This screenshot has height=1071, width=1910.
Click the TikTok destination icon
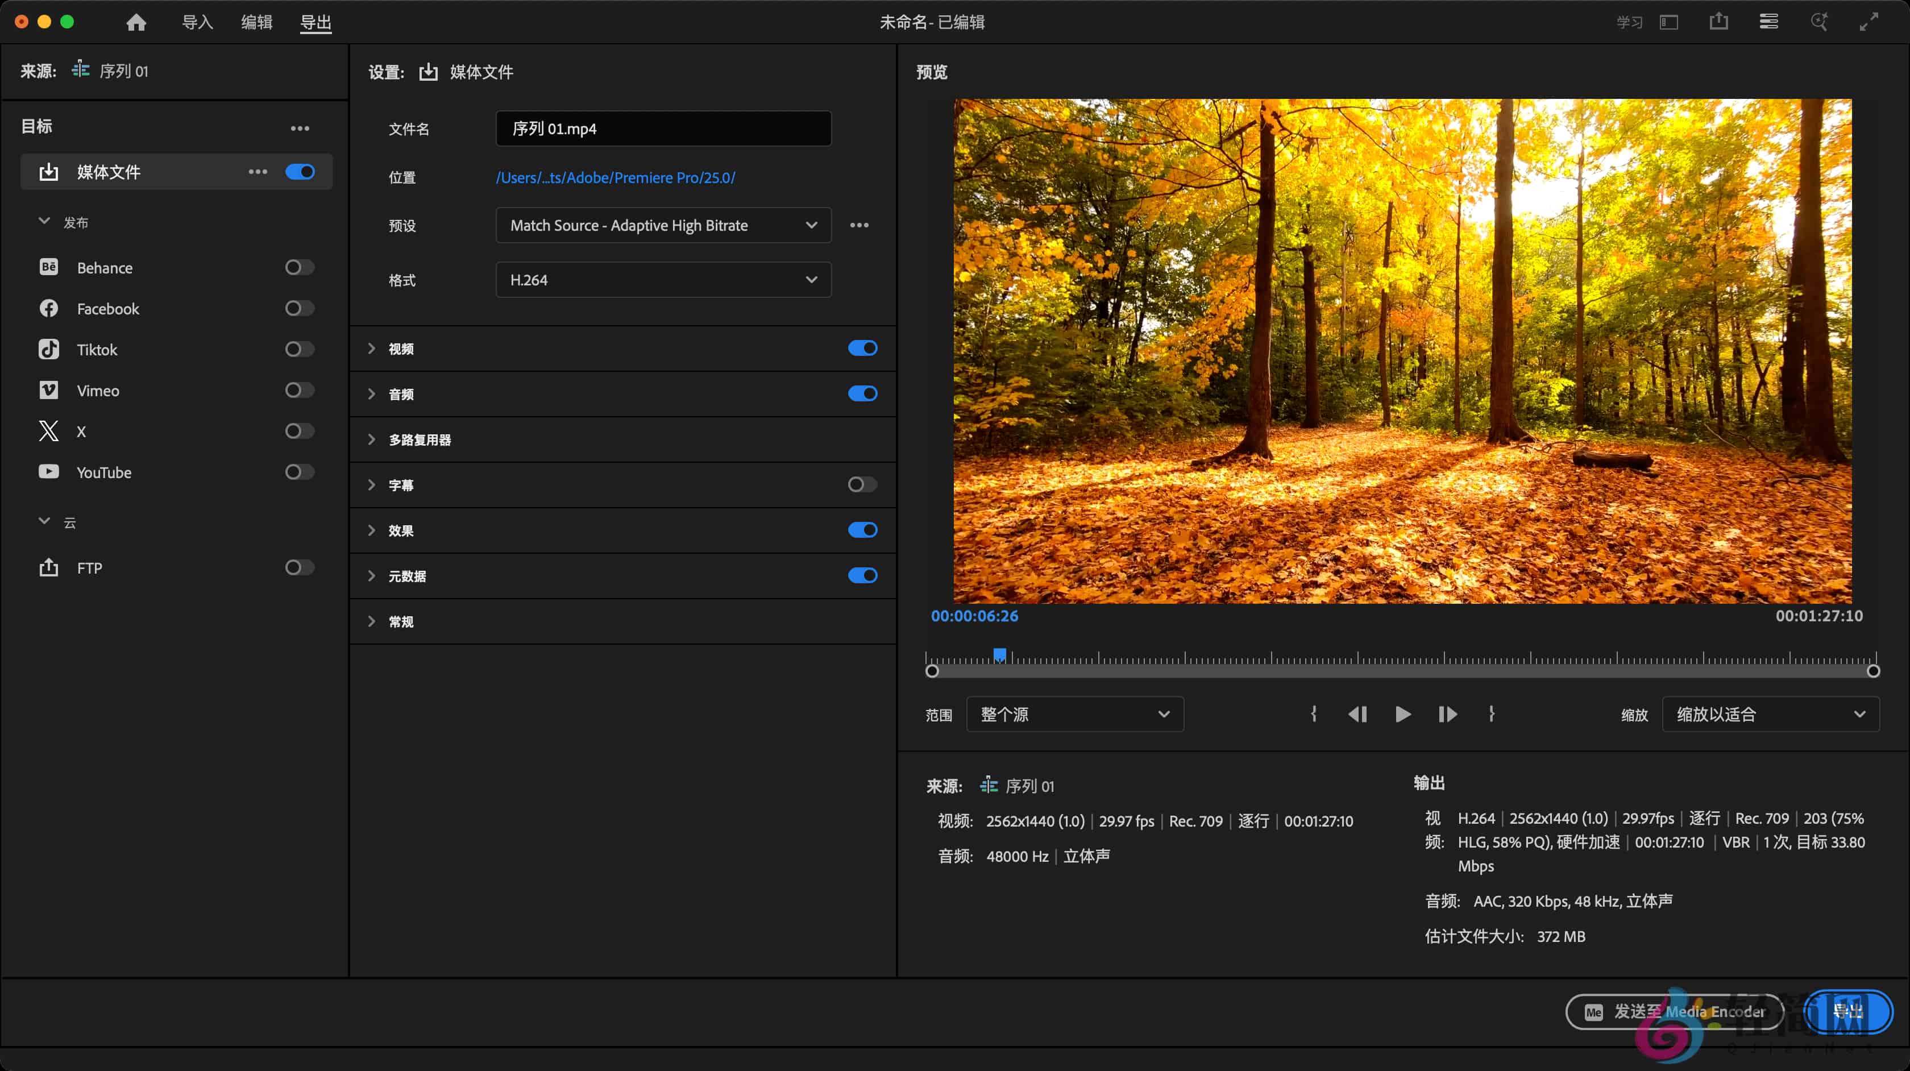point(48,350)
